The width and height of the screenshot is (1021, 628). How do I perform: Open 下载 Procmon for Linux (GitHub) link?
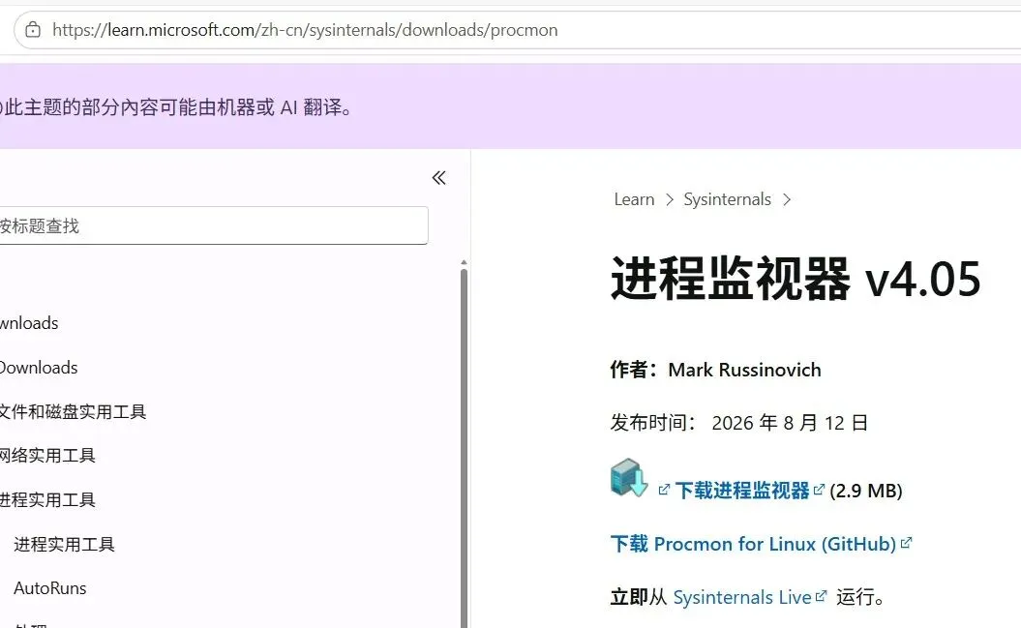[753, 544]
